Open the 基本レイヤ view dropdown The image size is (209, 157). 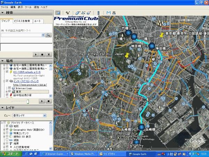pos(29,115)
